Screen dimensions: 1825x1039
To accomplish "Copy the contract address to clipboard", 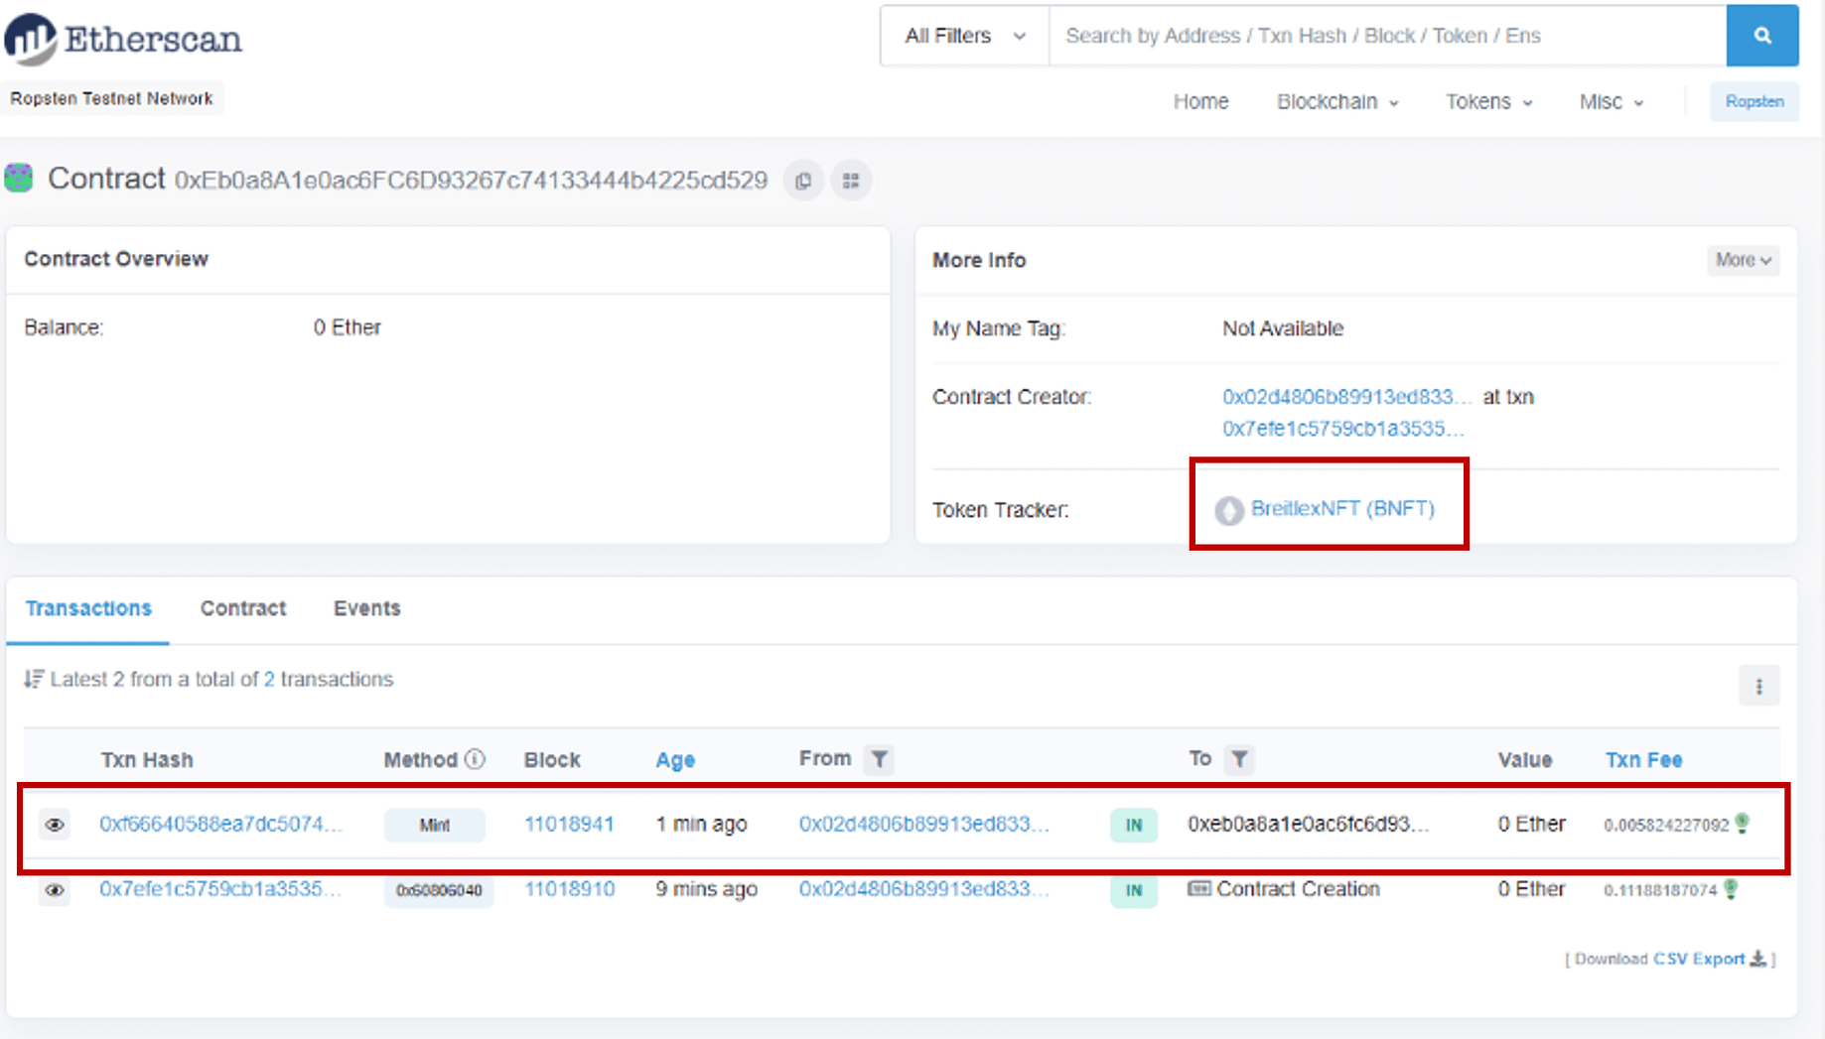I will tap(803, 181).
